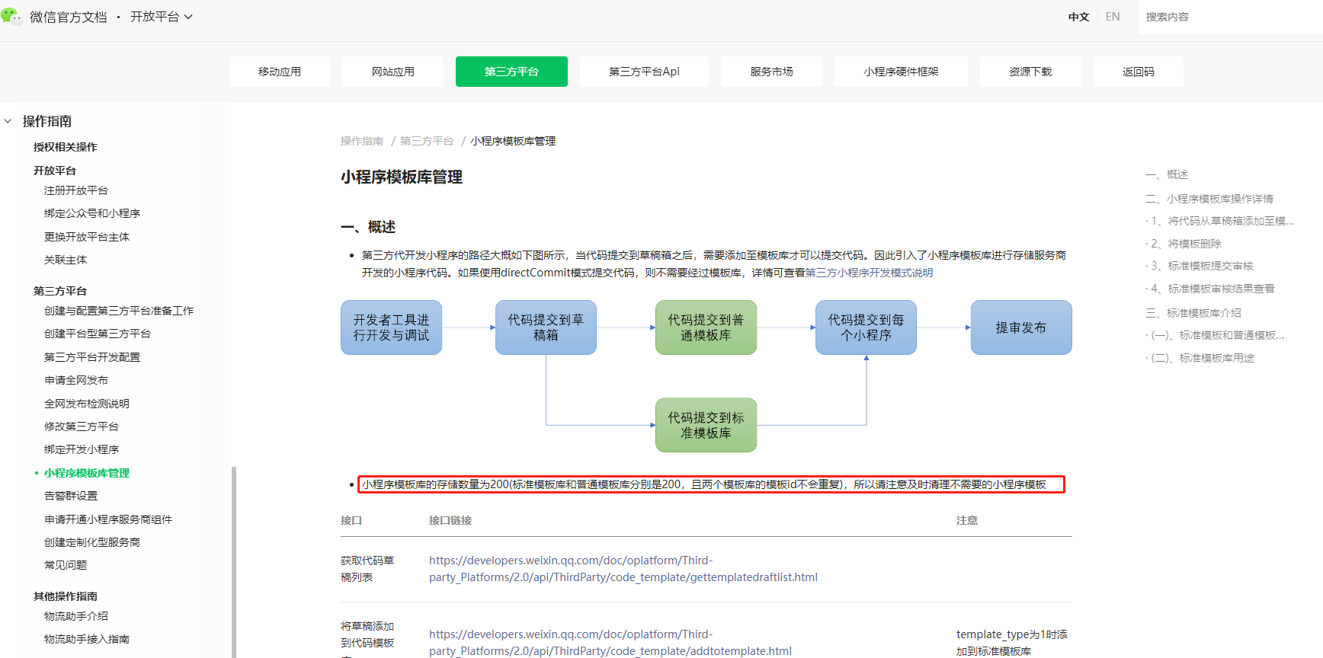Viewport: 1323px width, 658px height.
Task: Open the 移动应用 tab
Action: 280,72
